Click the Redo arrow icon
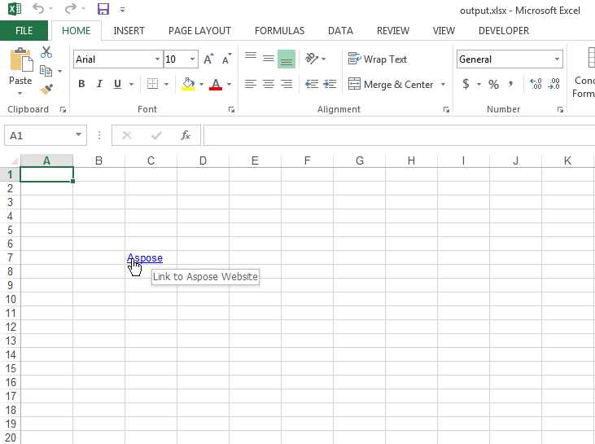This screenshot has width=595, height=444. tap(71, 8)
